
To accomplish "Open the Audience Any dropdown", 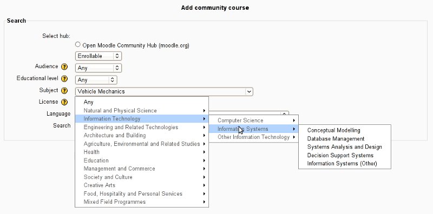I will point(99,68).
